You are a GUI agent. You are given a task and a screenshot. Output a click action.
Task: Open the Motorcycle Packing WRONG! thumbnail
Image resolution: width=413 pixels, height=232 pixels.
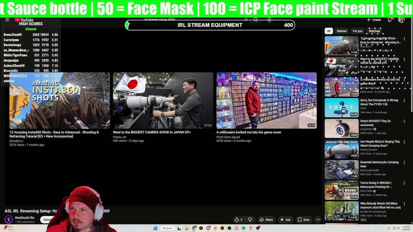point(341,190)
